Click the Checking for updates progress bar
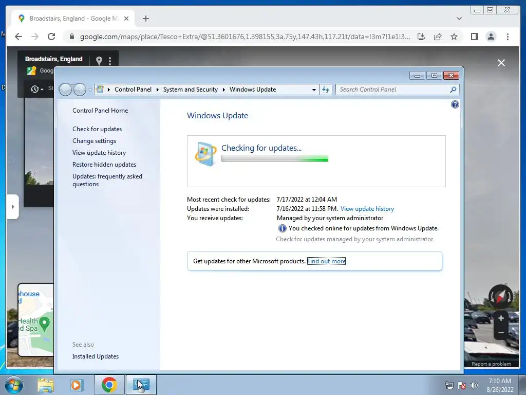Screen dimensions: 526x395 [275, 158]
